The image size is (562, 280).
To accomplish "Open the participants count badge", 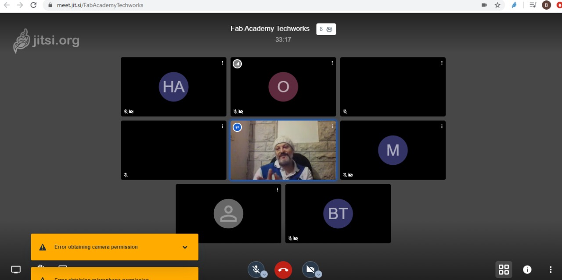I will click(x=326, y=29).
